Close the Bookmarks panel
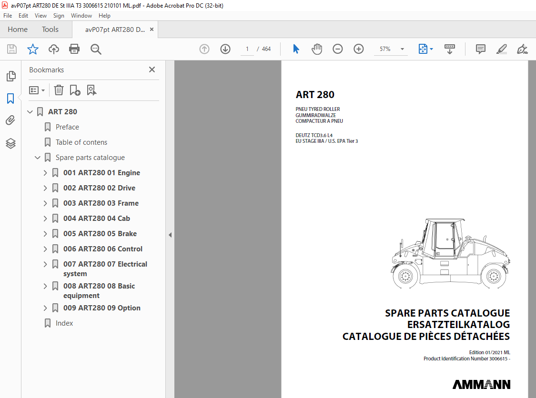 coord(152,70)
